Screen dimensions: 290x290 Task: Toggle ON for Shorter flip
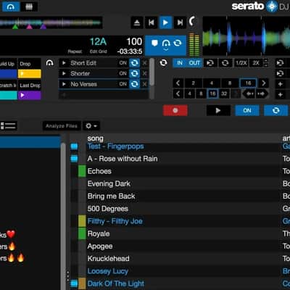pyautogui.click(x=123, y=73)
